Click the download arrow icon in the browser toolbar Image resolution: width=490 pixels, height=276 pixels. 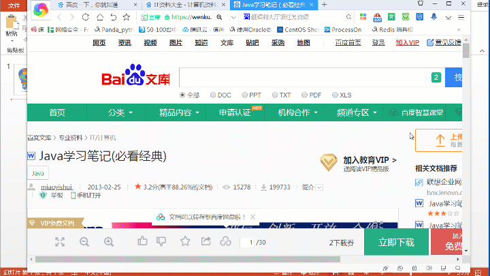tap(448, 17)
